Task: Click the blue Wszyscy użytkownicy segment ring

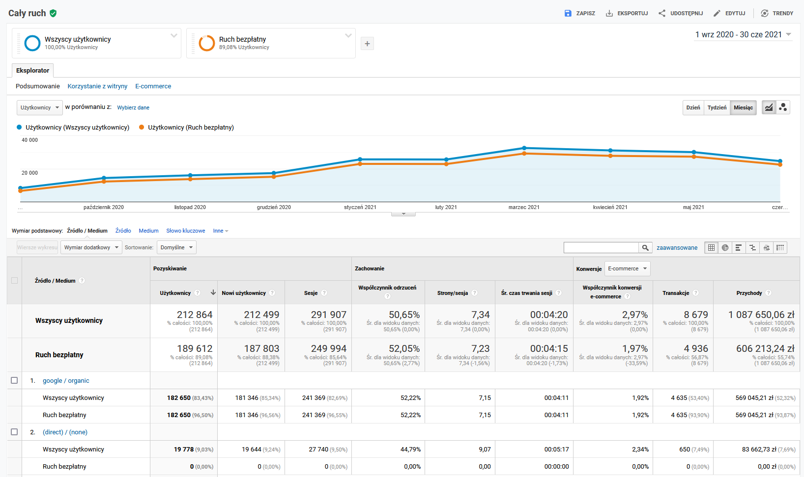Action: [32, 43]
